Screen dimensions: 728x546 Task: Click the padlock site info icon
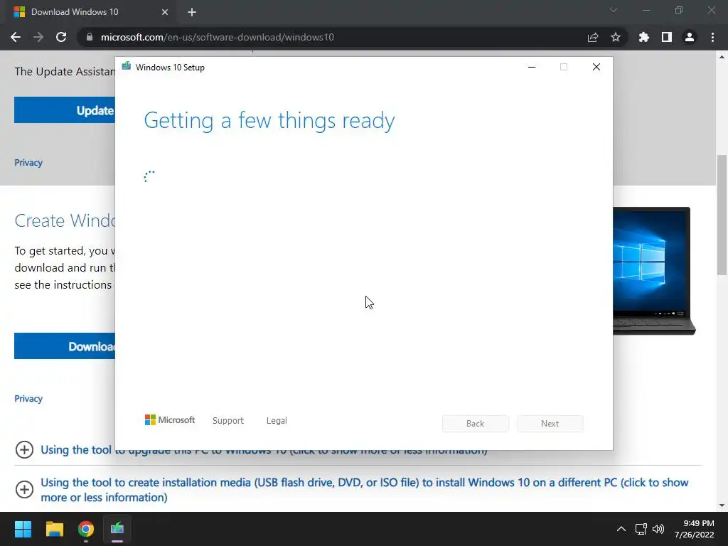90,37
